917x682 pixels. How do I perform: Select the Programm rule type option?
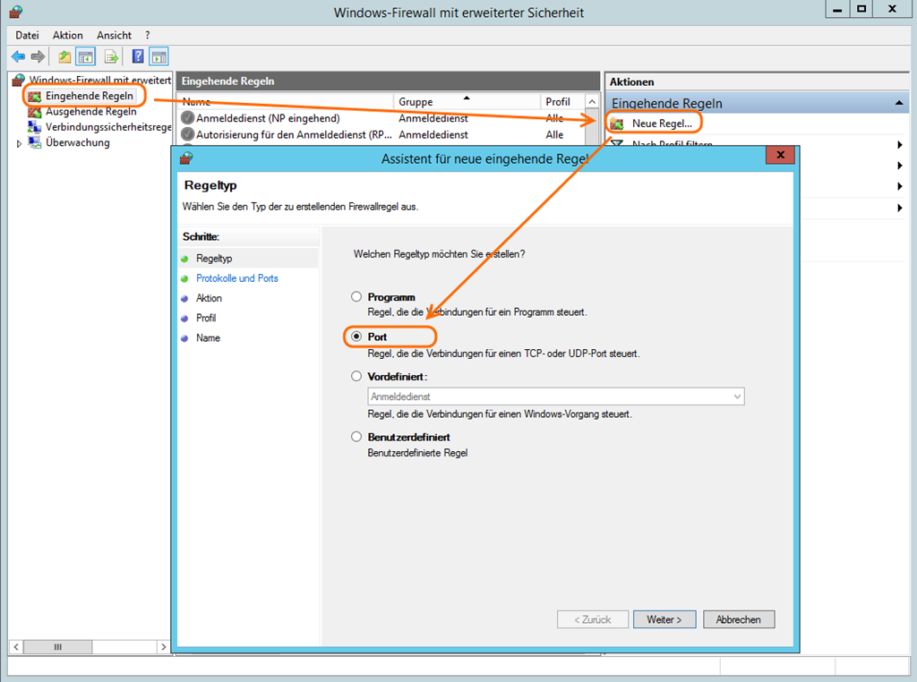(x=356, y=297)
